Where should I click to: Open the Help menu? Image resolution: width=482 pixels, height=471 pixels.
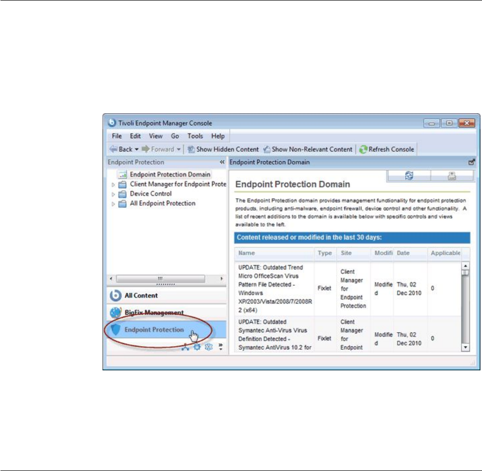(218, 136)
